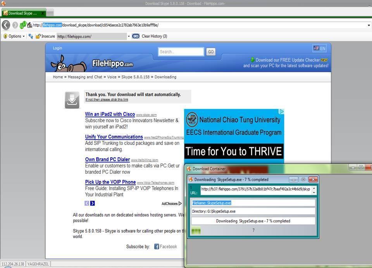
Task: Click the 112.204.26.138 status bar entry
Action: point(13,264)
